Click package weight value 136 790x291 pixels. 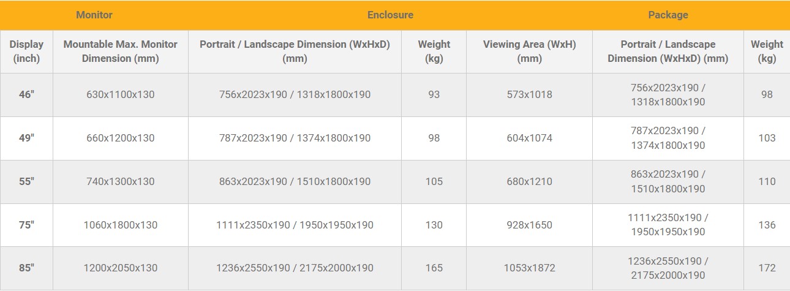click(x=767, y=225)
